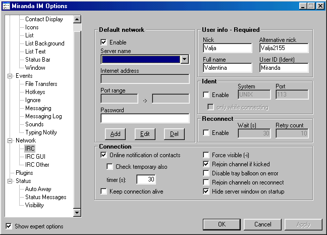Toggle Enable checkbox under Default network
327x235 pixels.
coord(103,42)
